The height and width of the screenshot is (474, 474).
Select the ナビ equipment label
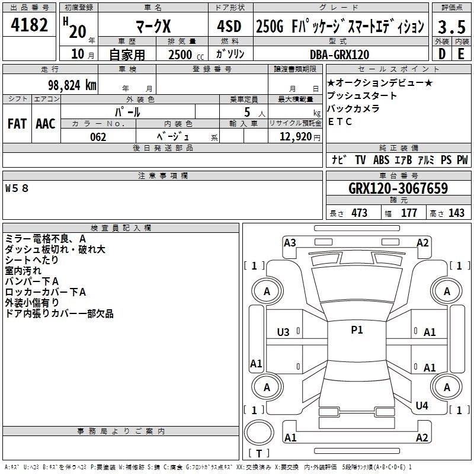[339, 160]
